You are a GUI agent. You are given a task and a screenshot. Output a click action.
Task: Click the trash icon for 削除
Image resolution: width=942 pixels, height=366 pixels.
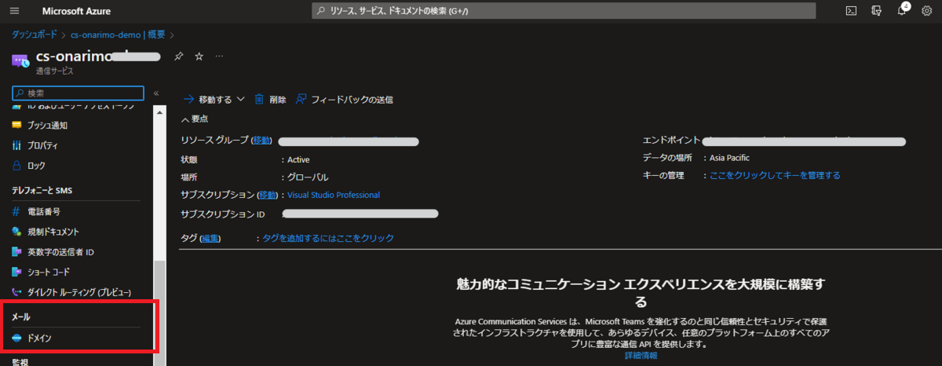point(259,100)
